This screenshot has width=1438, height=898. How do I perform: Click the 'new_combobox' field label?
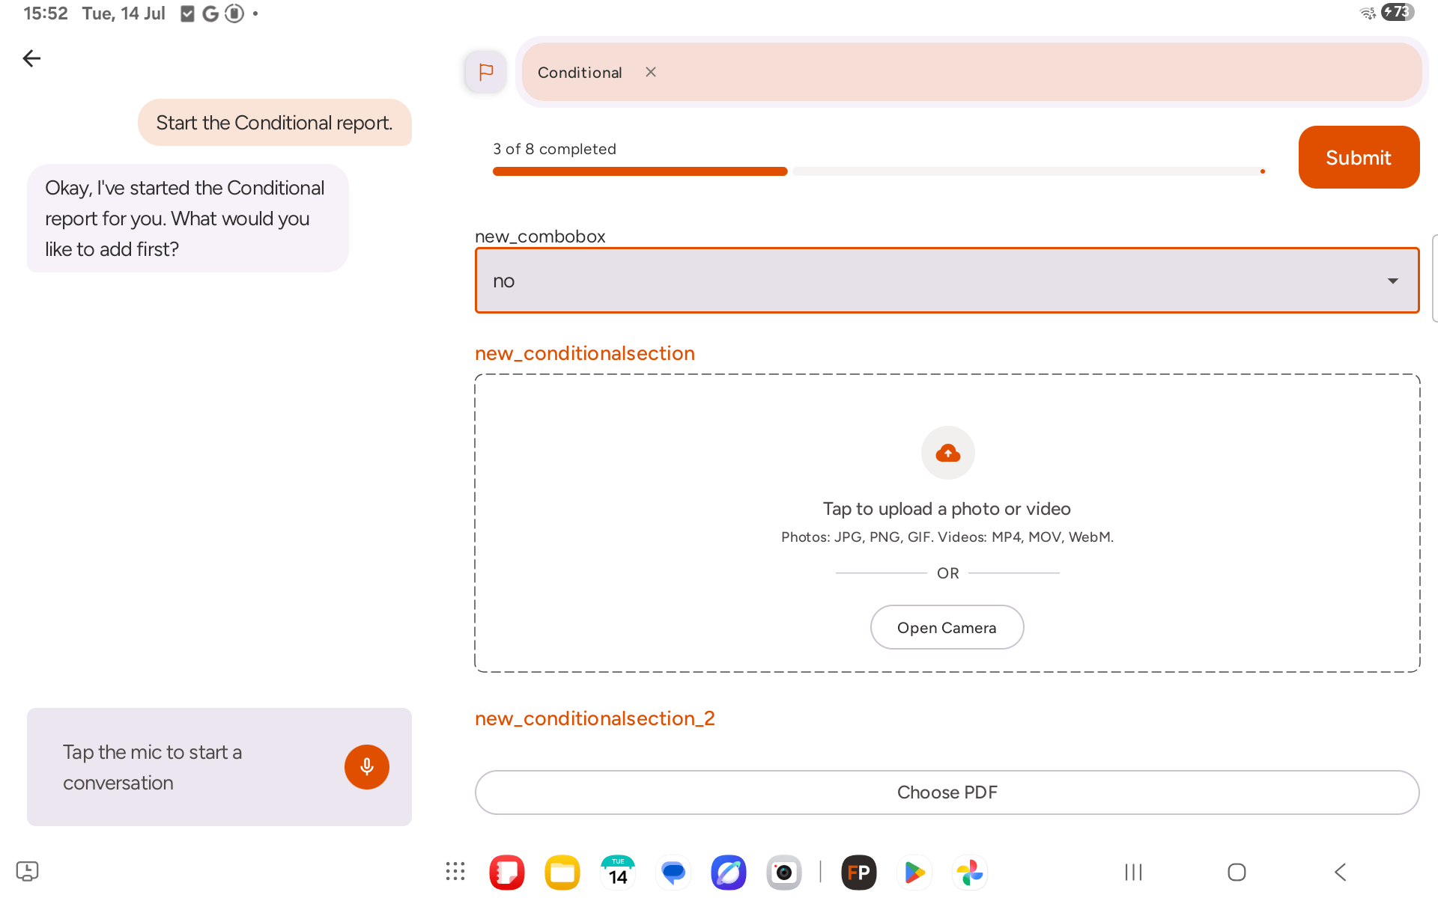(x=540, y=236)
